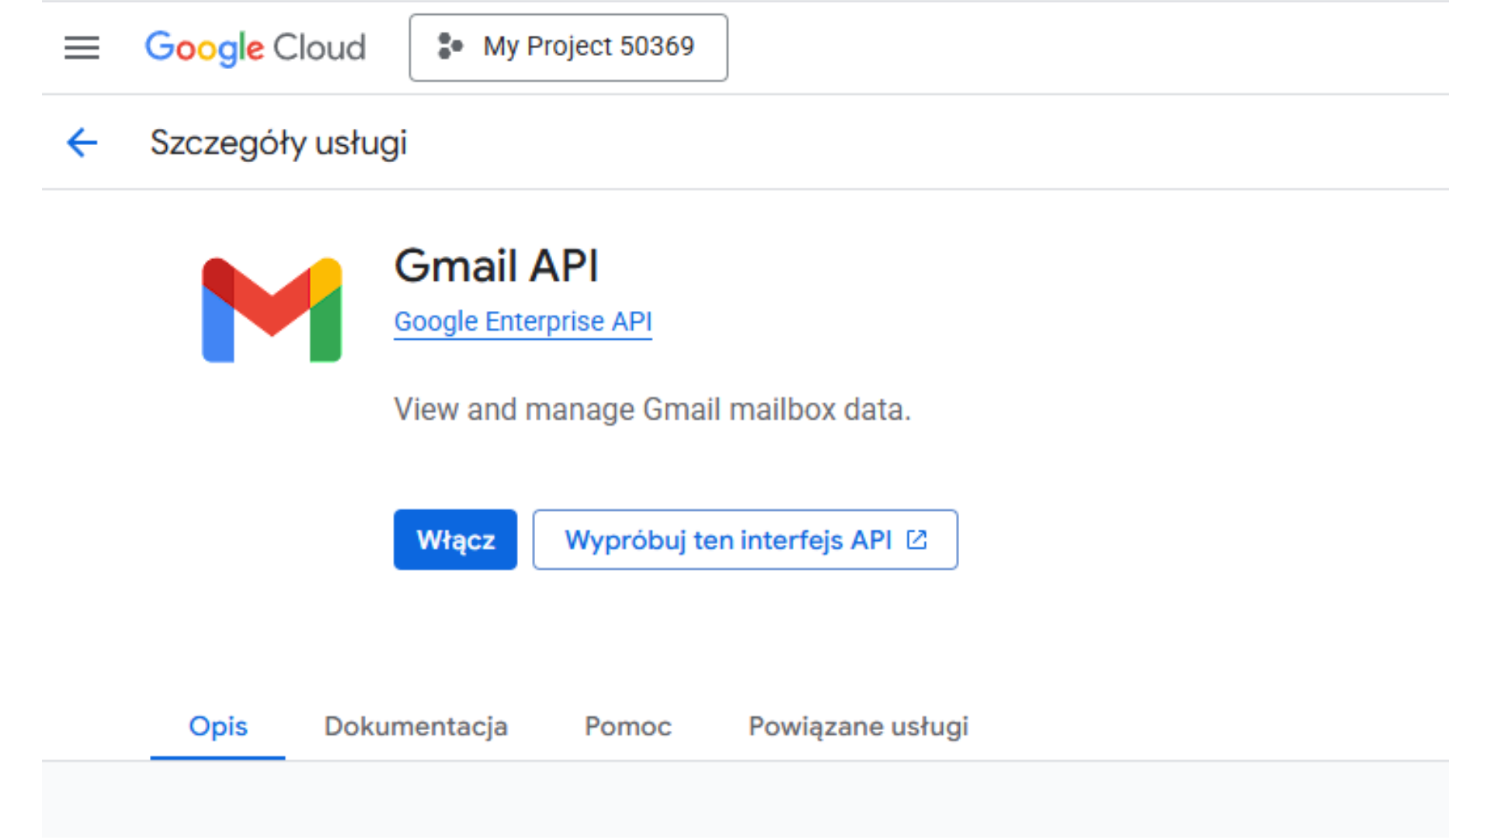Click the external link arrow icon
The width and height of the screenshot is (1491, 838).
(917, 539)
